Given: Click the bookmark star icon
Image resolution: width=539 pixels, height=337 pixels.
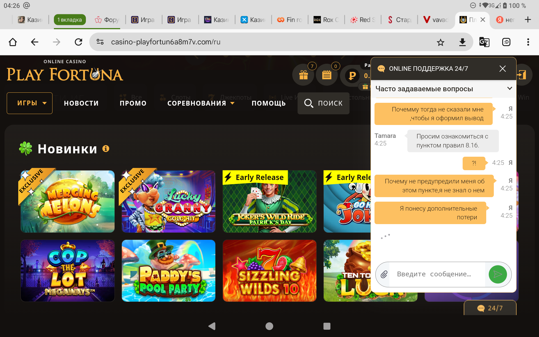Looking at the screenshot, I should tap(440, 42).
